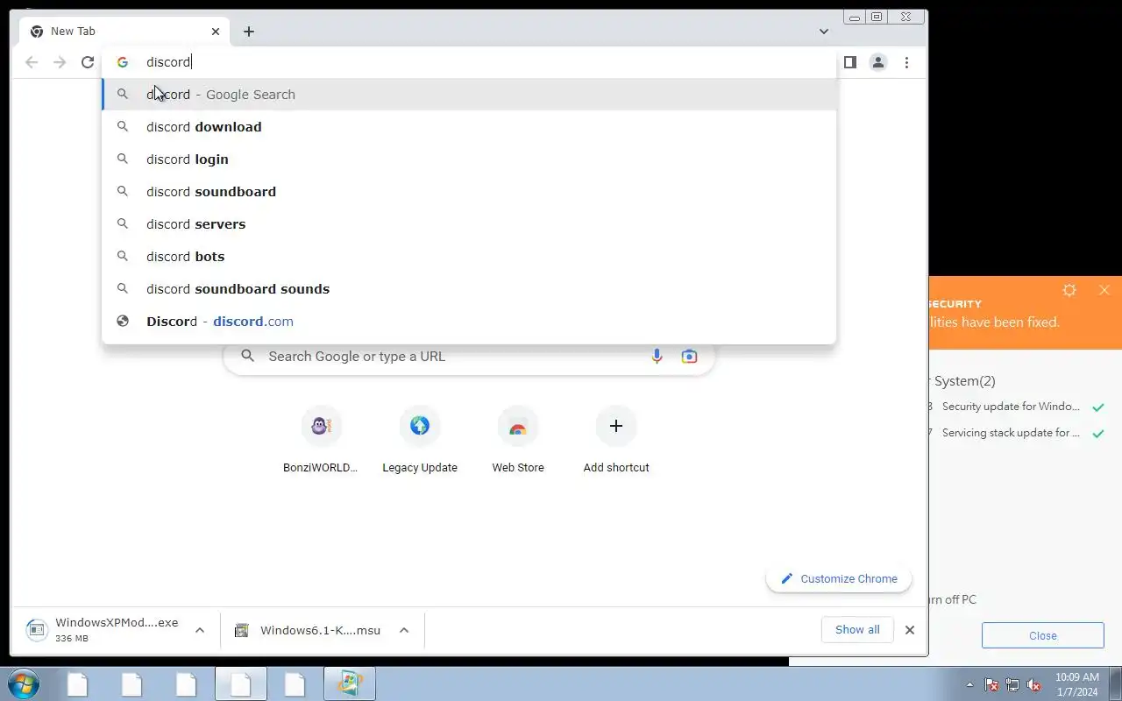Restore the Chrome window
The width and height of the screenshot is (1122, 701).
tap(877, 17)
